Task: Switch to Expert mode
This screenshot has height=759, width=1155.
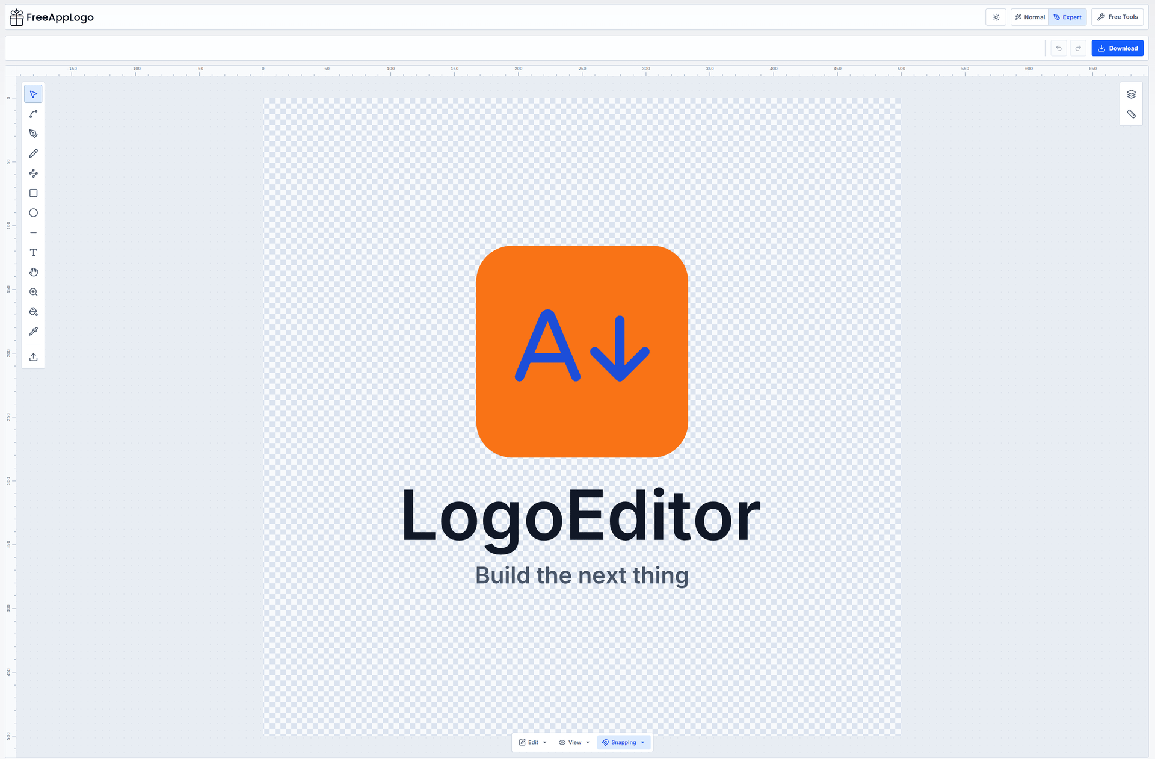Action: pyautogui.click(x=1067, y=17)
